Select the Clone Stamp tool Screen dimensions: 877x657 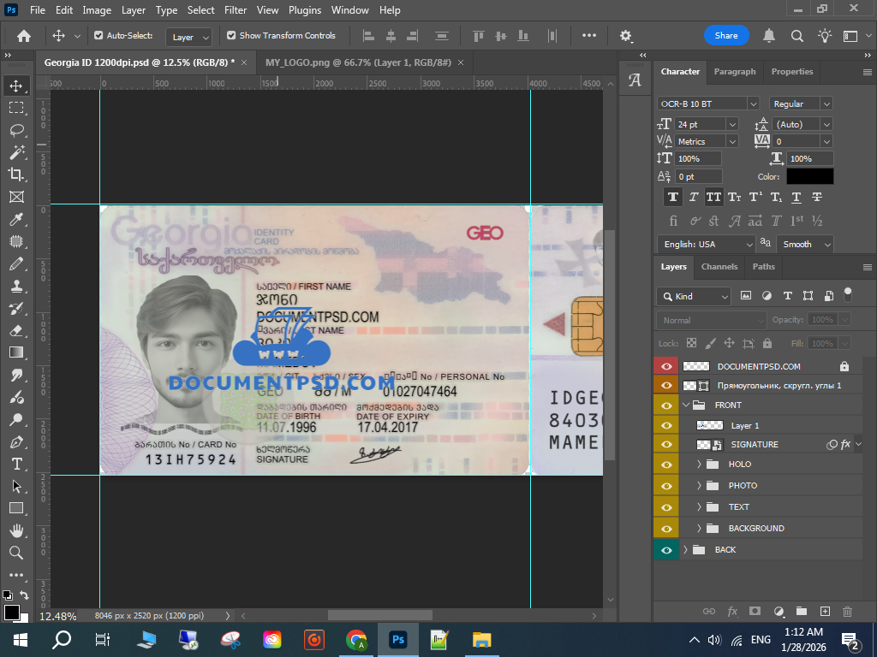[15, 286]
